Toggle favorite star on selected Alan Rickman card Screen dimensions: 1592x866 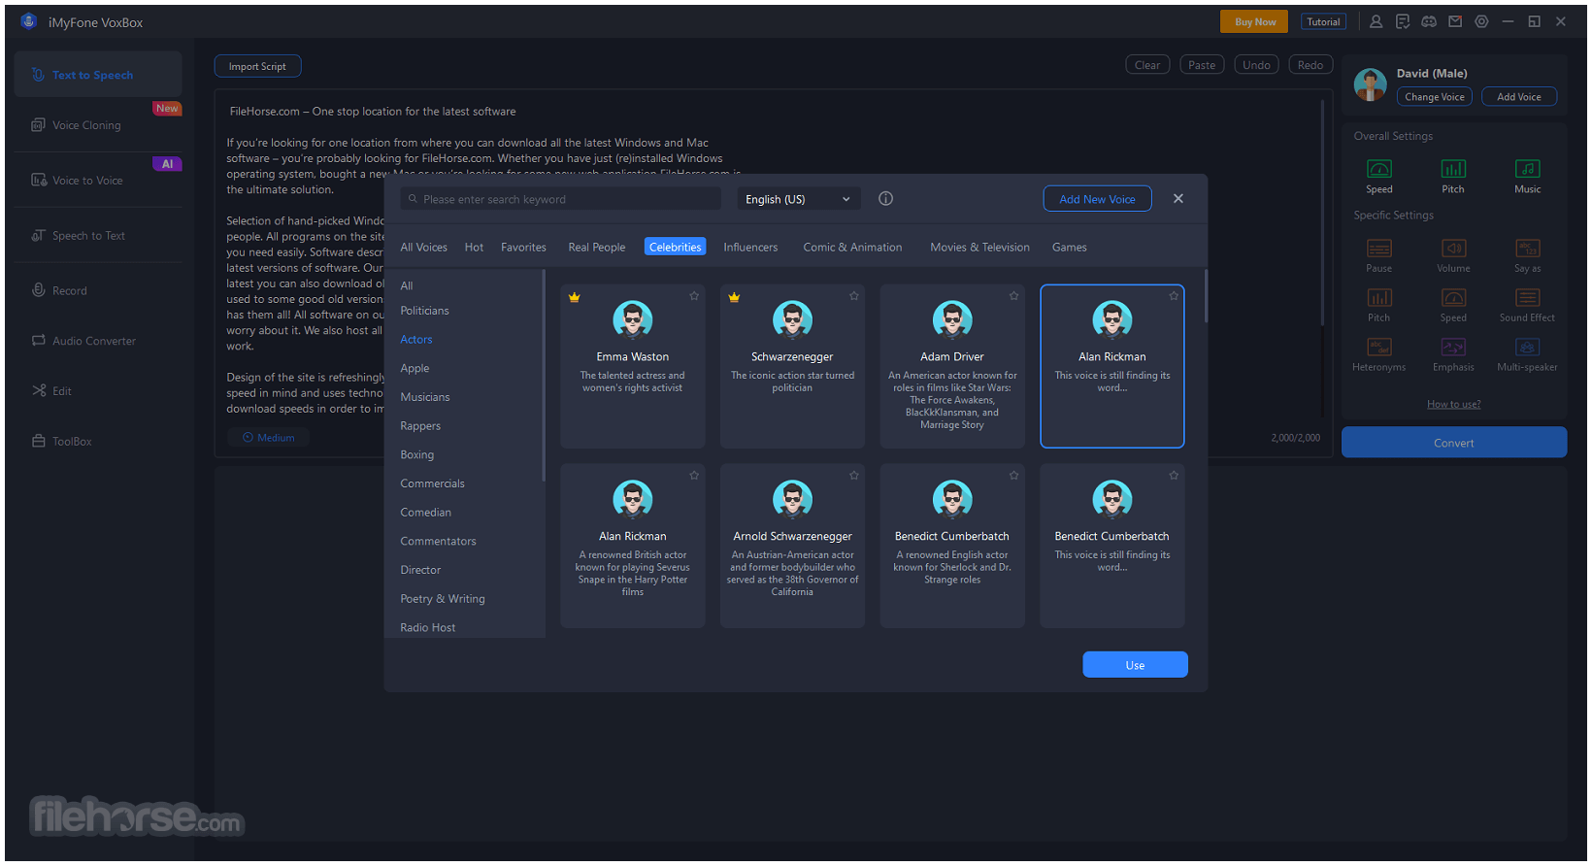click(x=1174, y=296)
